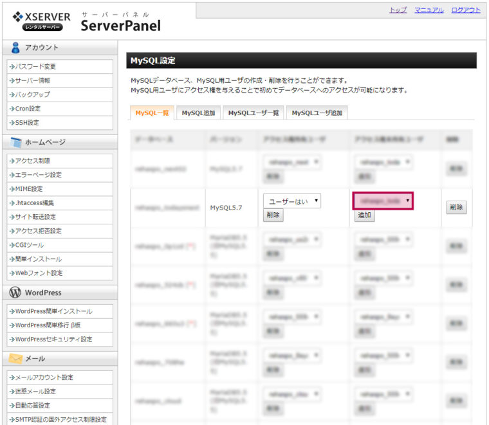
Task: Switch to MySQL一覧 tab
Action: (152, 113)
